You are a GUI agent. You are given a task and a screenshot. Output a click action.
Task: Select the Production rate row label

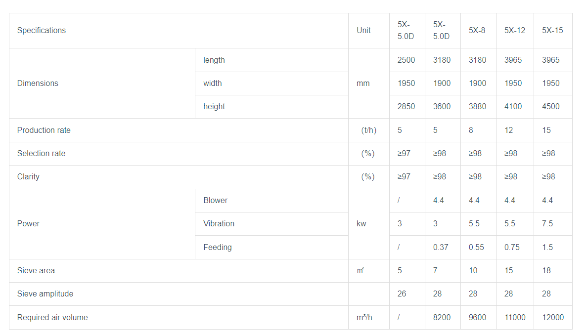(x=44, y=130)
